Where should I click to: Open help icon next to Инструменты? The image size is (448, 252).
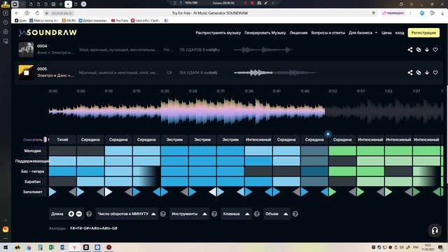[214, 213]
